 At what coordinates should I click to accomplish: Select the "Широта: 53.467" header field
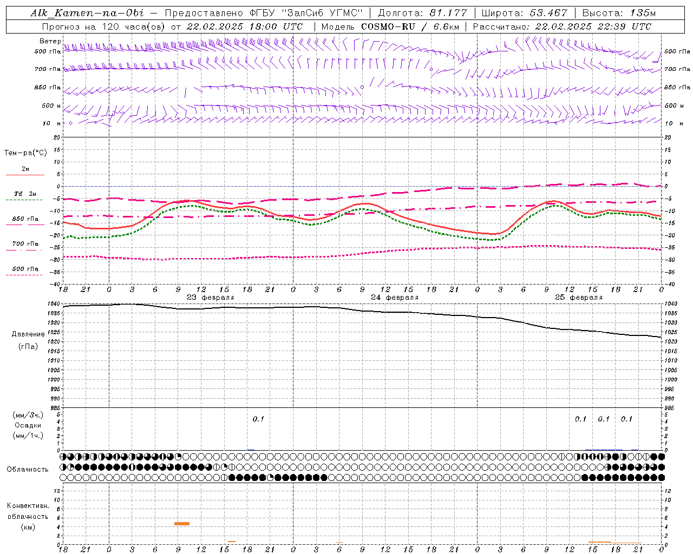(524, 13)
